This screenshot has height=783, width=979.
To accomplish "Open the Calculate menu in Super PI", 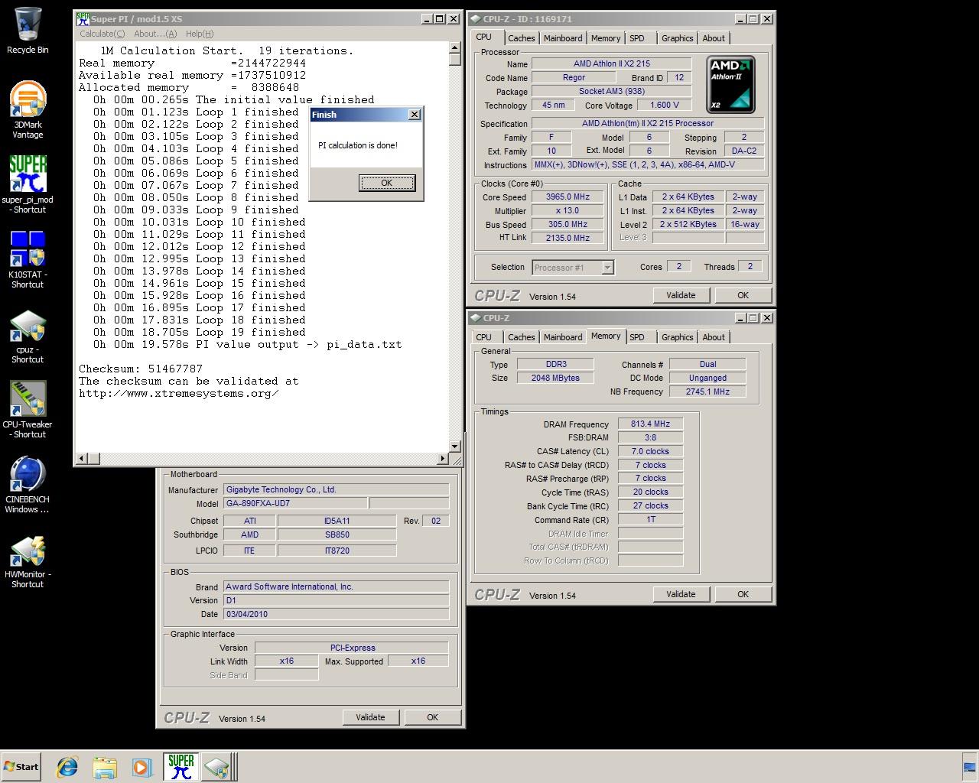I will click(x=102, y=34).
